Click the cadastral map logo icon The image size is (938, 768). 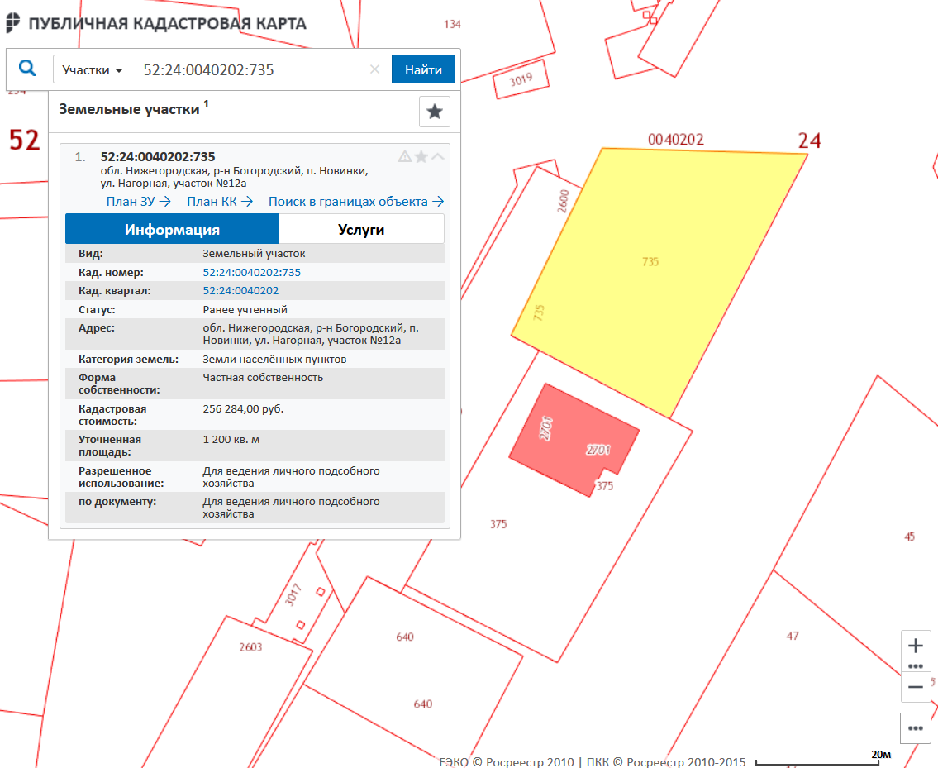click(13, 23)
